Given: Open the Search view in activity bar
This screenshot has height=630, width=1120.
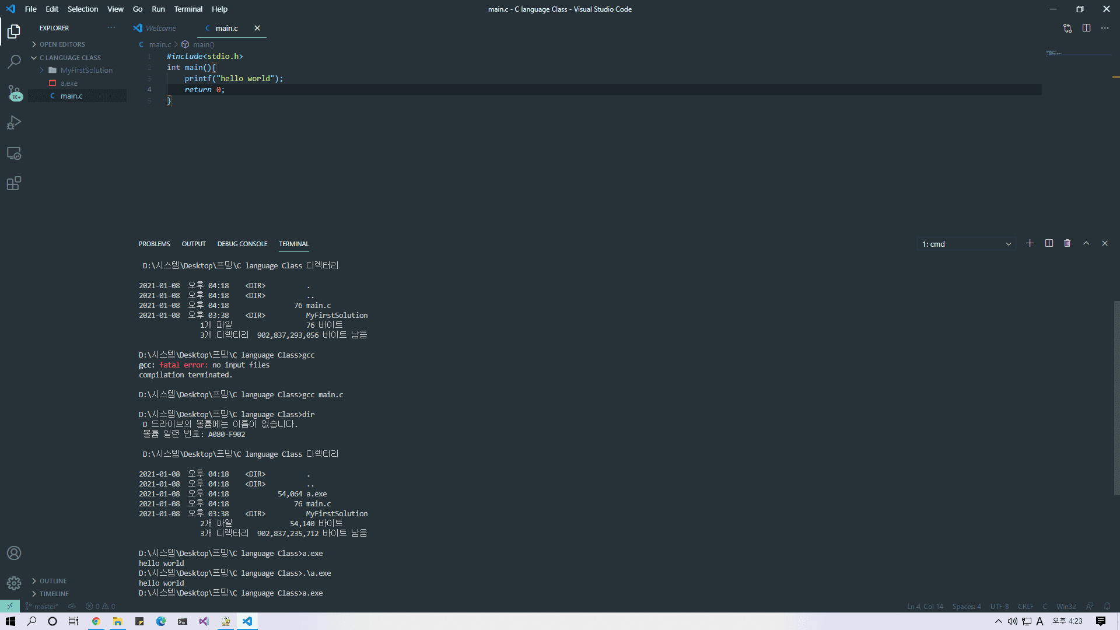Looking at the screenshot, I should (x=14, y=61).
